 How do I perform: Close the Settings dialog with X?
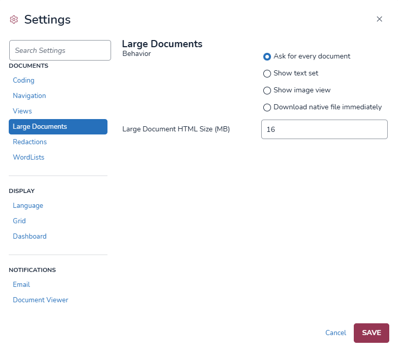[x=379, y=19]
